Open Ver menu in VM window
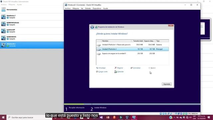The height and width of the screenshot is (120, 213). click(x=82, y=8)
